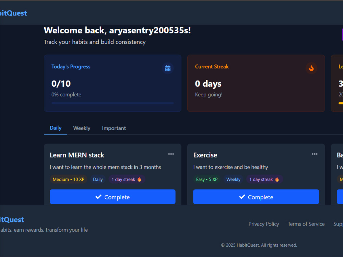Click the Weekly tag on Exercise card

click(233, 180)
